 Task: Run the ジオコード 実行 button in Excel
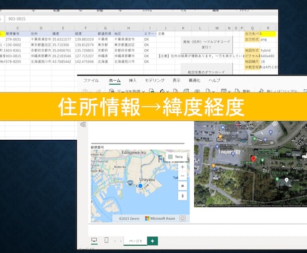(x=206, y=45)
